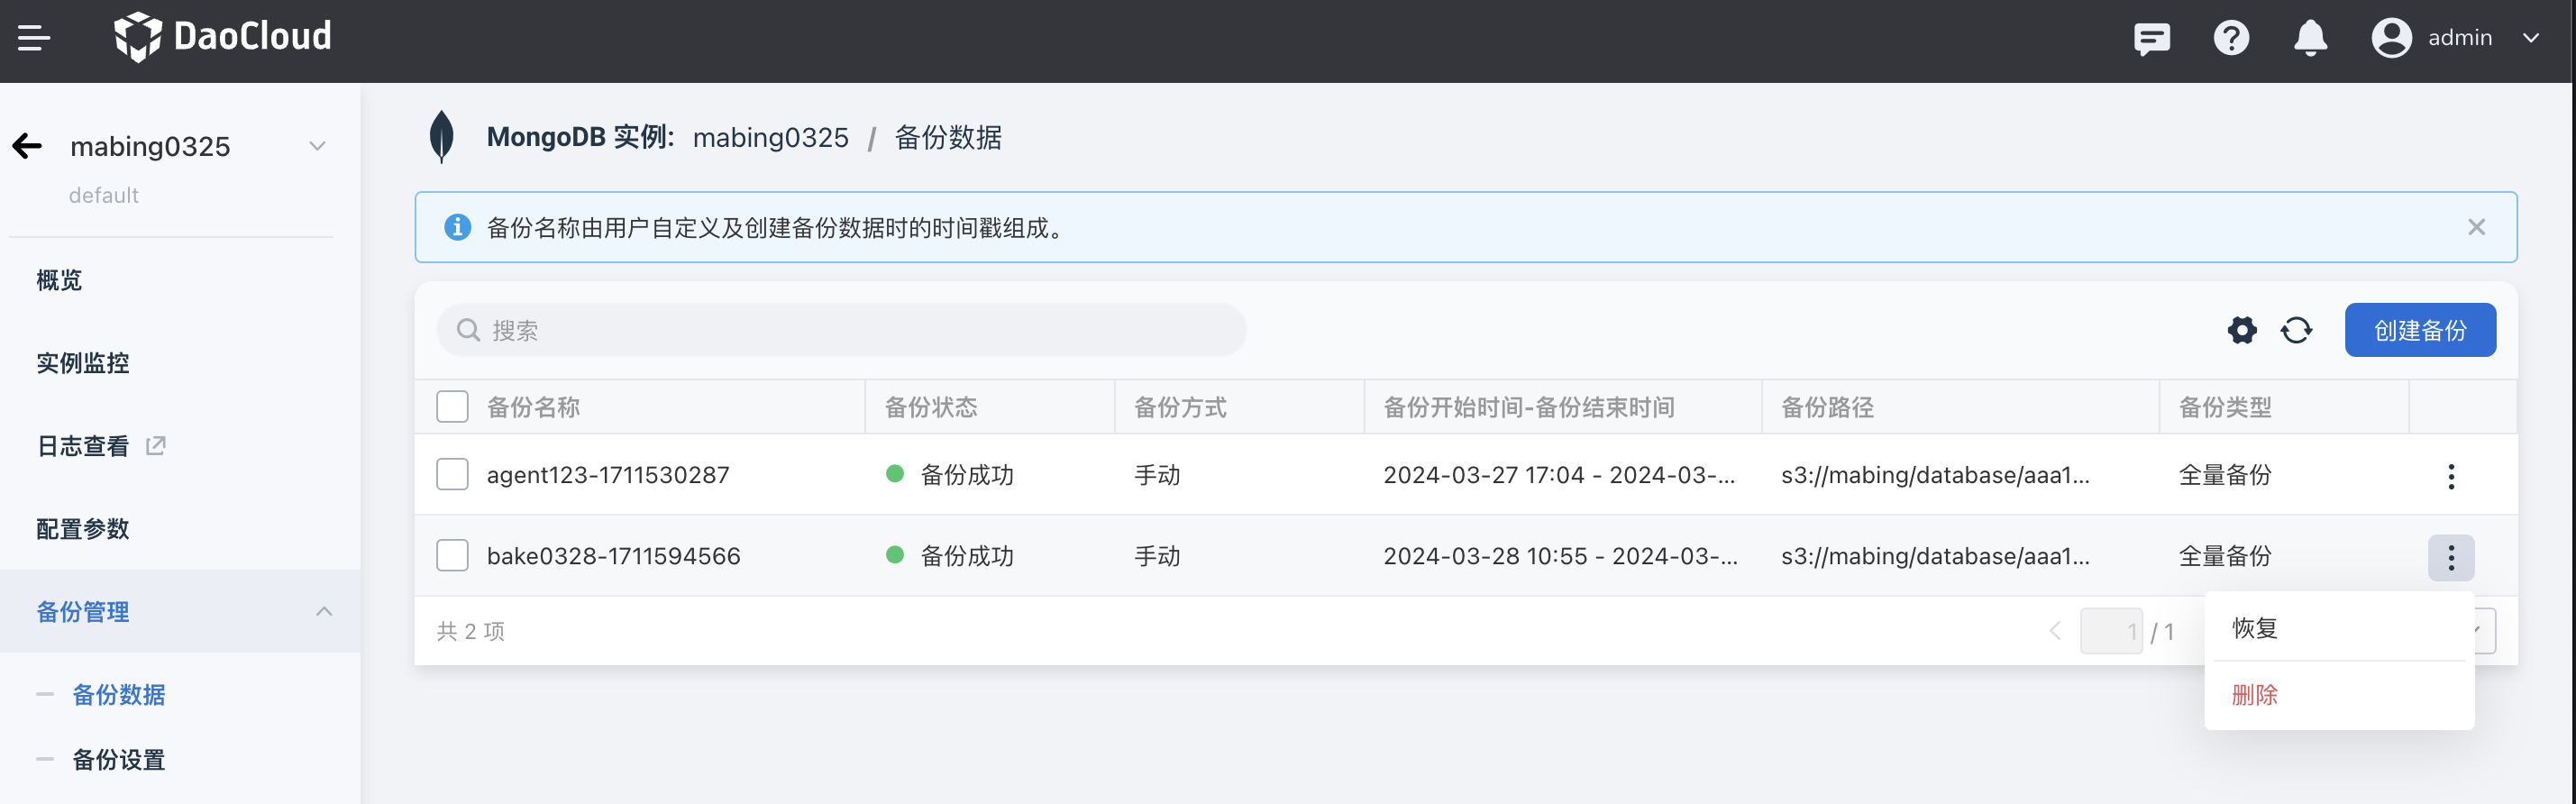This screenshot has height=804, width=2576.
Task: Open actions menu for agent123-1711530287 row
Action: tap(2450, 476)
